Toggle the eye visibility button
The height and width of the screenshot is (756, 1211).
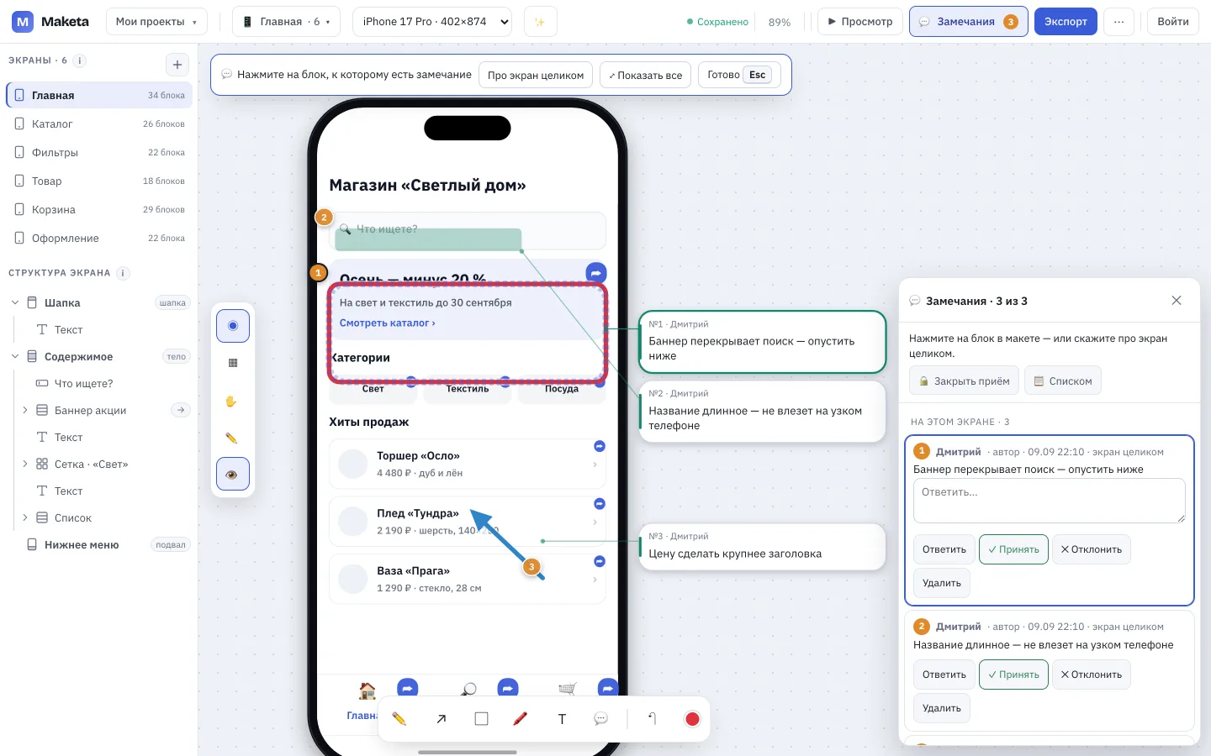pyautogui.click(x=233, y=475)
